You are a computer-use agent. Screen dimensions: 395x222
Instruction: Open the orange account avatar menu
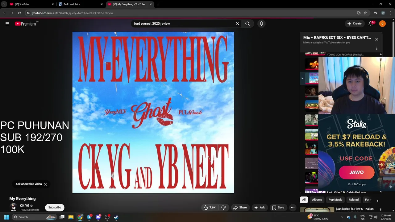pos(382,24)
